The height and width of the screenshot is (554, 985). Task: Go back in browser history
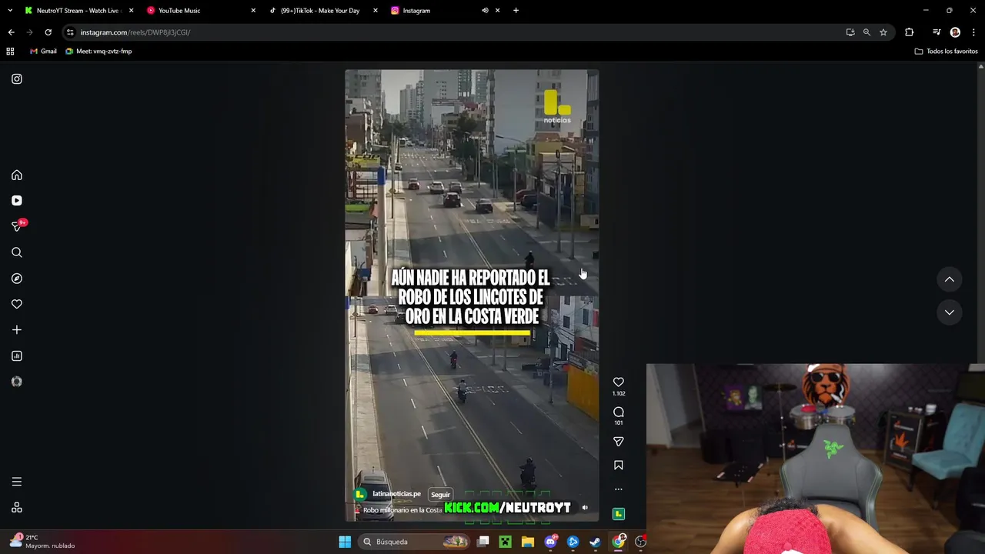tap(11, 32)
